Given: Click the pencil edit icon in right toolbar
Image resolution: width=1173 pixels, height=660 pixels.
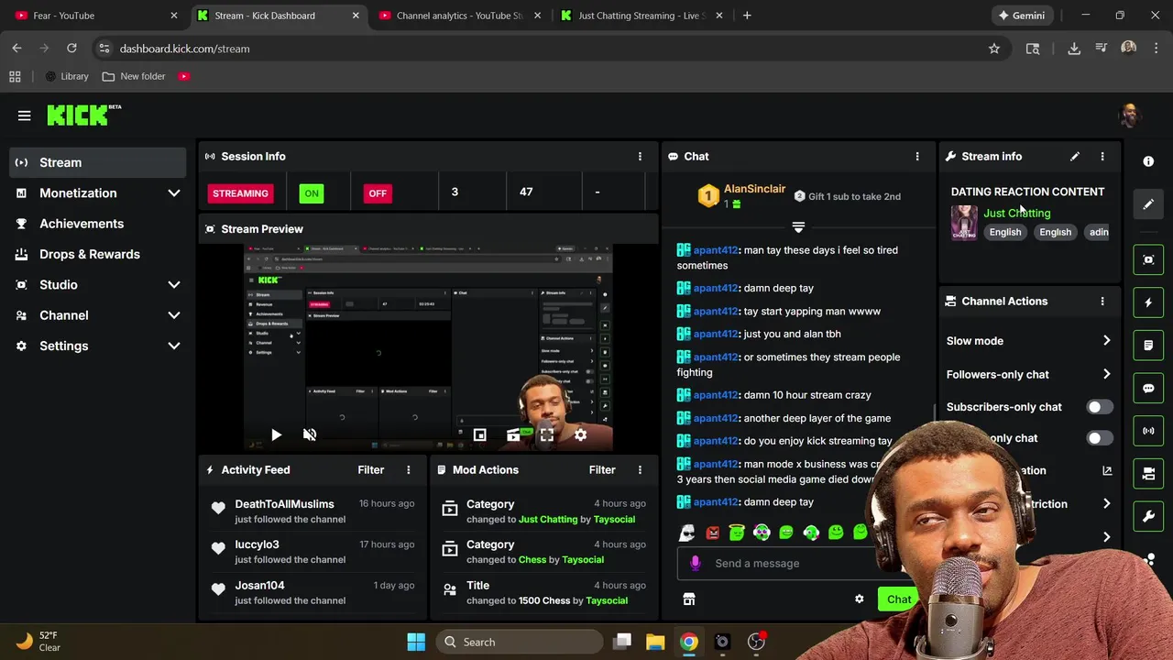Looking at the screenshot, I should click(1148, 204).
